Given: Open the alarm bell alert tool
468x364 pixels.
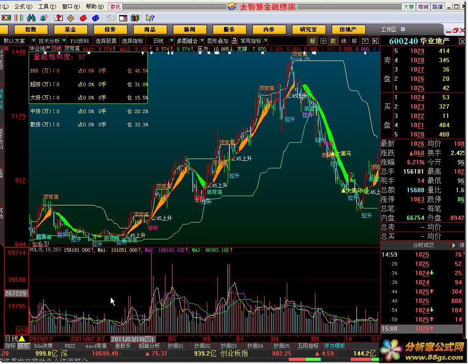Looking at the screenshot, I should tap(44, 18).
